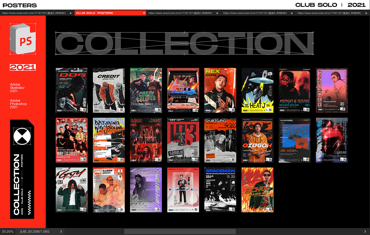Click the CLUB SOLO header text
Image resolution: width=370 pixels, height=235 pixels.
coord(316,5)
